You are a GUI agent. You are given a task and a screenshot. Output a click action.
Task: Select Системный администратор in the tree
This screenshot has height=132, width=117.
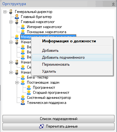[x=49, y=98]
